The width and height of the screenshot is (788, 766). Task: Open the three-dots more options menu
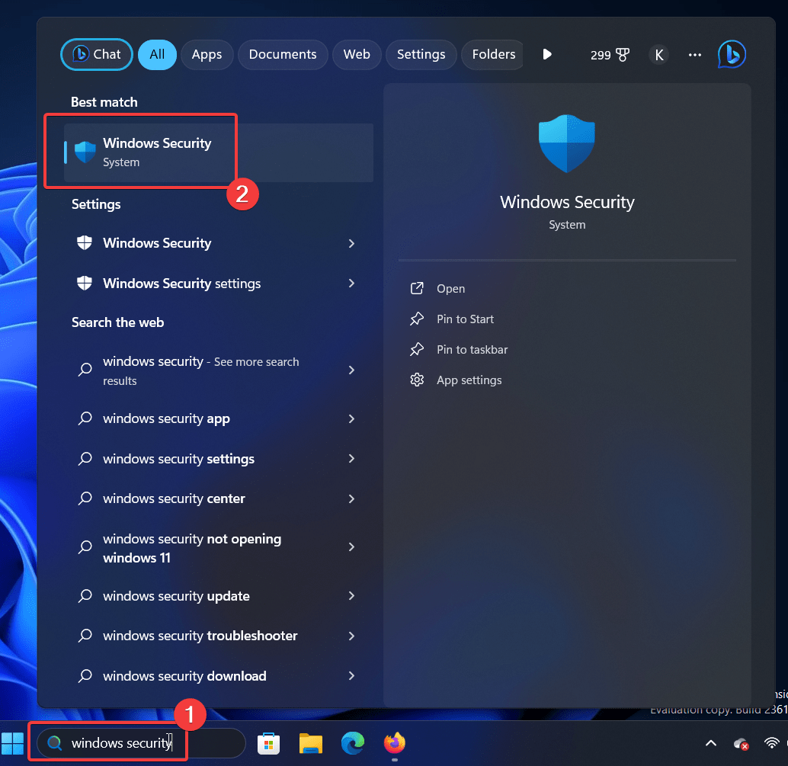point(694,55)
